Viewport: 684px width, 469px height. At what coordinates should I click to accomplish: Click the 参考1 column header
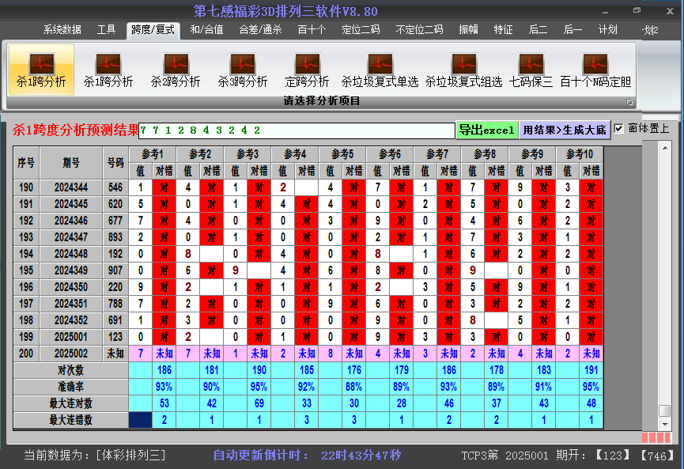click(153, 154)
